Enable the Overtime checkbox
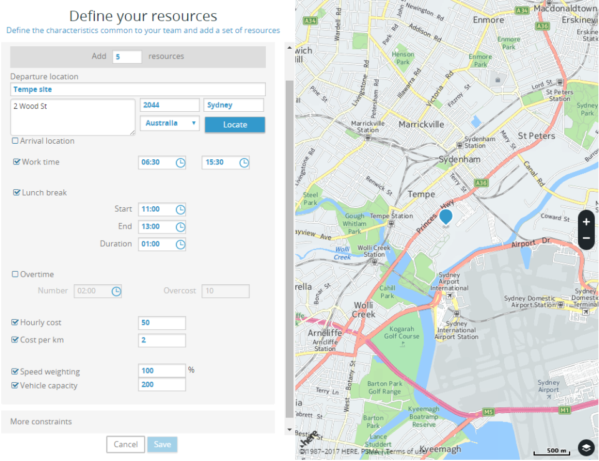 [x=15, y=274]
